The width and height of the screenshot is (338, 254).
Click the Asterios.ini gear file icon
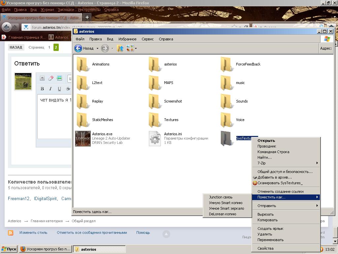pyautogui.click(x=155, y=138)
